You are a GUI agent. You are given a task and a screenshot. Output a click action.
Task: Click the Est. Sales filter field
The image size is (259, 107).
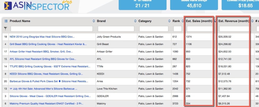coord(199,29)
